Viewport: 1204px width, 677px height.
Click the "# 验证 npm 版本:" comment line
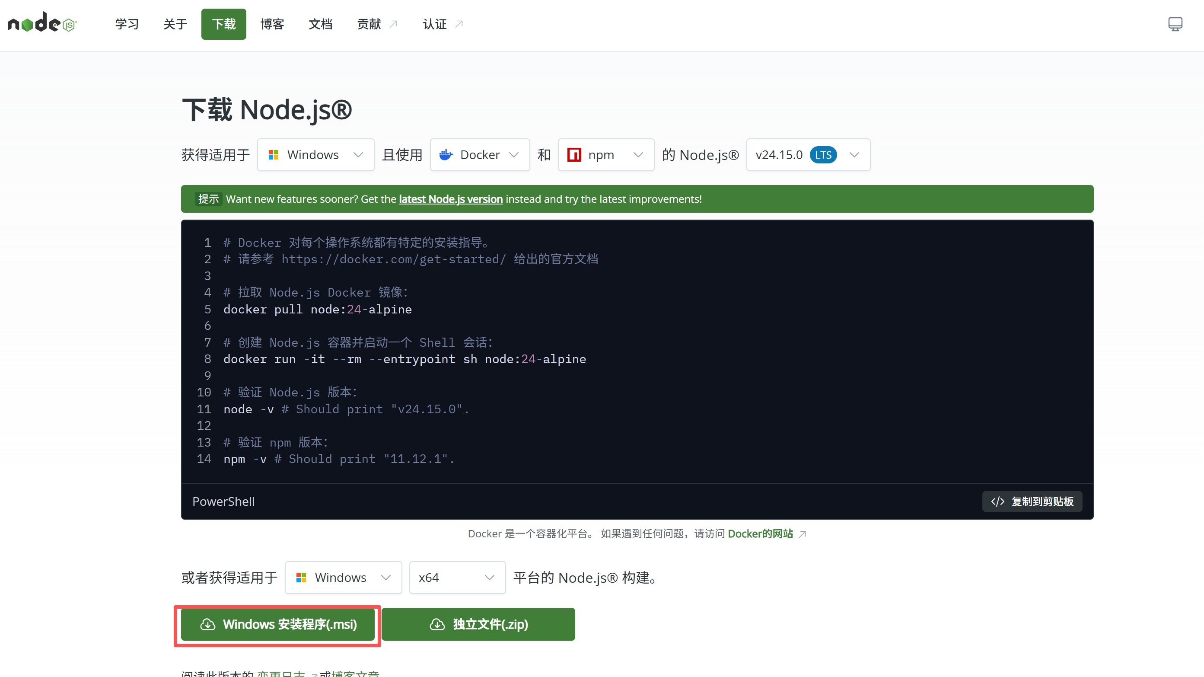click(x=276, y=442)
